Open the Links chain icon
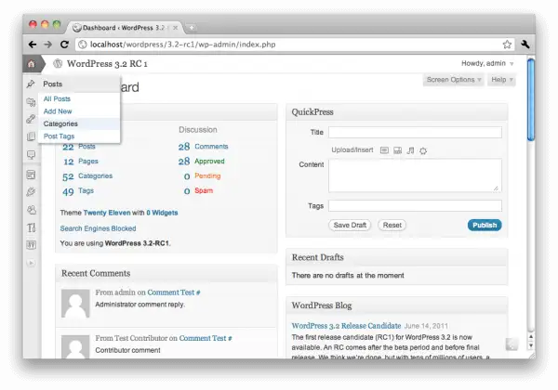The image size is (558, 390). tap(31, 119)
